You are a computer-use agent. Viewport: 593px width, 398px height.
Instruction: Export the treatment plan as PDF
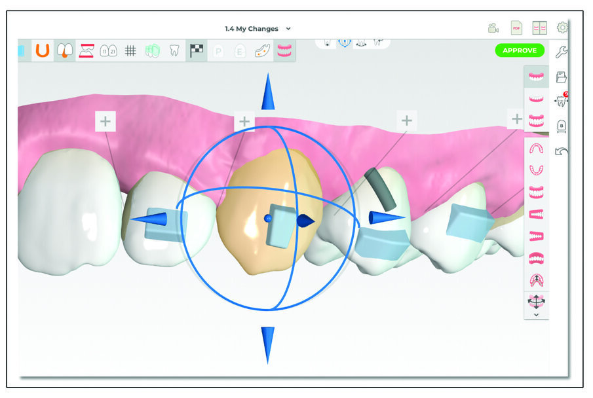[518, 29]
